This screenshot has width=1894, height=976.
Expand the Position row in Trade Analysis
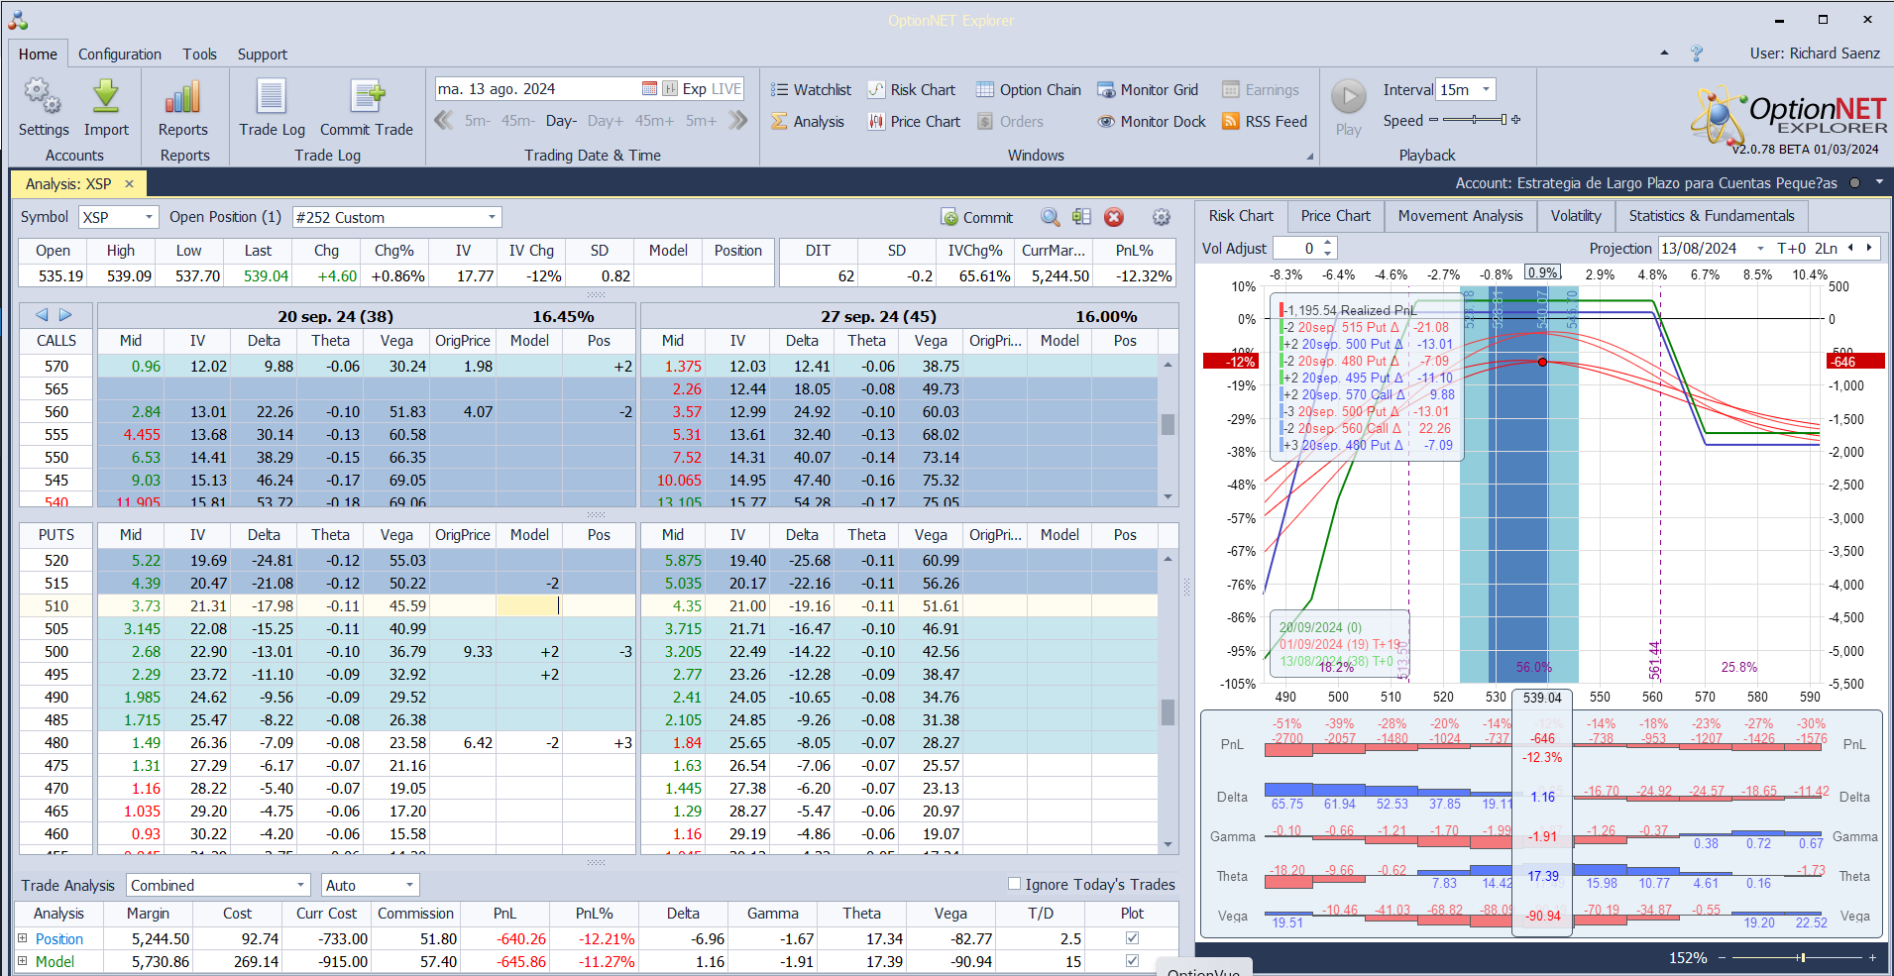tap(23, 938)
